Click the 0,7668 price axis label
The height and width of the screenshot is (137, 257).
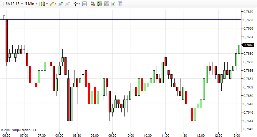coord(248,20)
